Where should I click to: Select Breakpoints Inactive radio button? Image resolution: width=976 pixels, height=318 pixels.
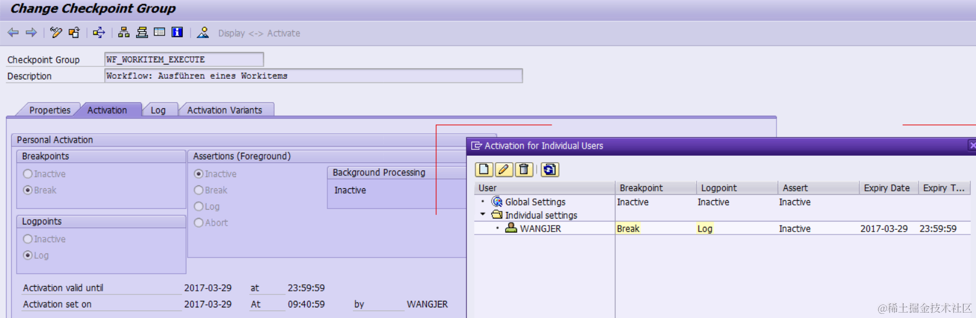point(28,174)
